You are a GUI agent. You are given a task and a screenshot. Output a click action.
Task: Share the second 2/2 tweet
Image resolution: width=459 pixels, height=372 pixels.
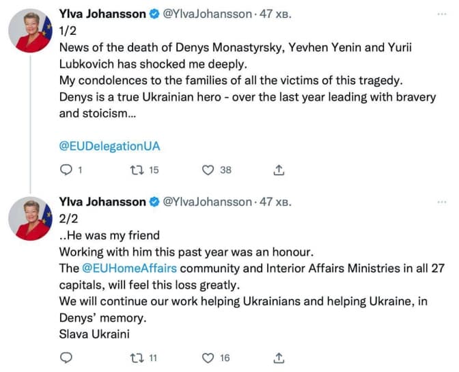pos(279,357)
